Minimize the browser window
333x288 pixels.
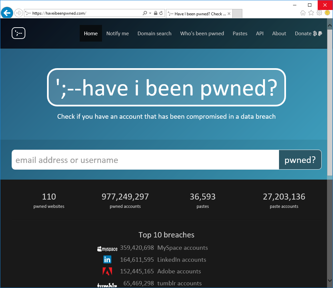click(x=295, y=5)
